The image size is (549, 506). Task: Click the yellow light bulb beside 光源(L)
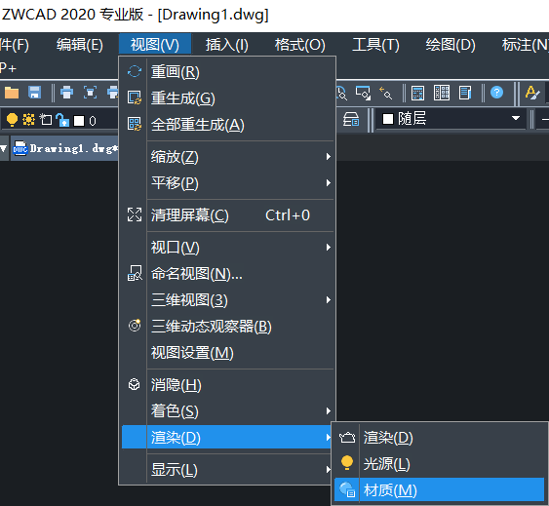[347, 463]
